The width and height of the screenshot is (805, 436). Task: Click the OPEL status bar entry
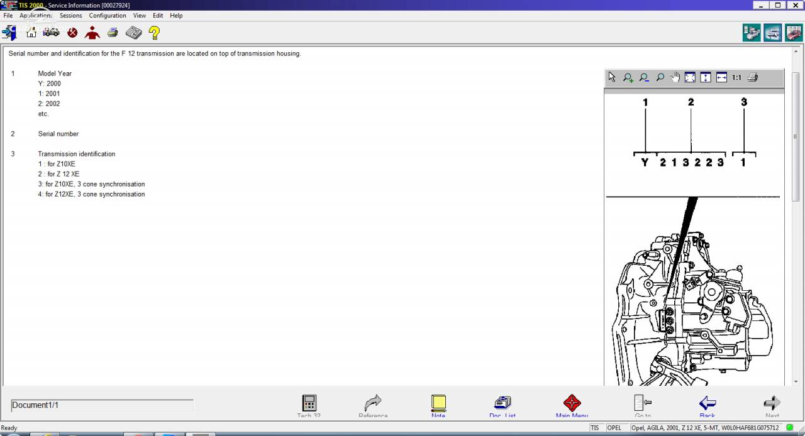point(614,428)
